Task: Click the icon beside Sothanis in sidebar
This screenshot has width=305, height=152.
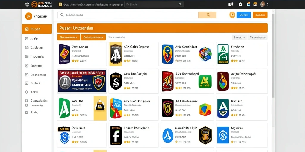Action: pos(27,66)
